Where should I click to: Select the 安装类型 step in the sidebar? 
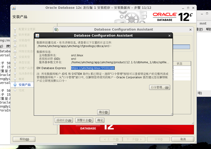(x=24, y=57)
